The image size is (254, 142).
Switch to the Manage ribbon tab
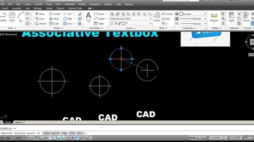(x=38, y=8)
